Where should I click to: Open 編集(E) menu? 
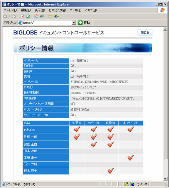pyautogui.click(x=26, y=10)
